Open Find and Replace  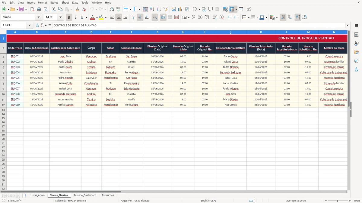pos(112,9)
